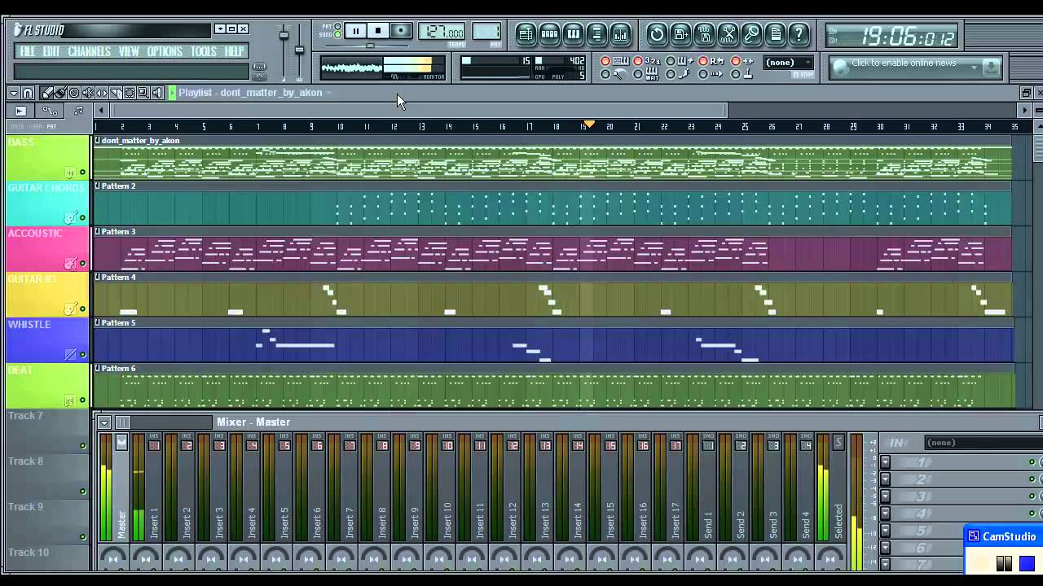Open the VIEW menu
The image size is (1043, 586).
tap(129, 51)
